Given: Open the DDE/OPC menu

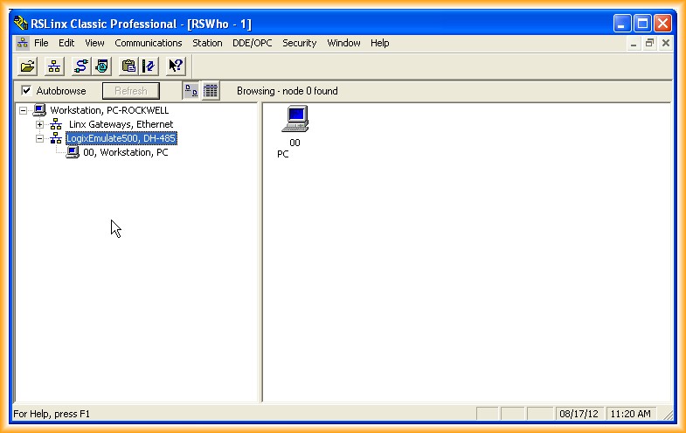Looking at the screenshot, I should pos(252,43).
